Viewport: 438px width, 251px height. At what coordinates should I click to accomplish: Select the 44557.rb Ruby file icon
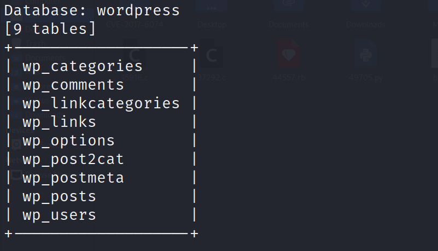tap(288, 55)
